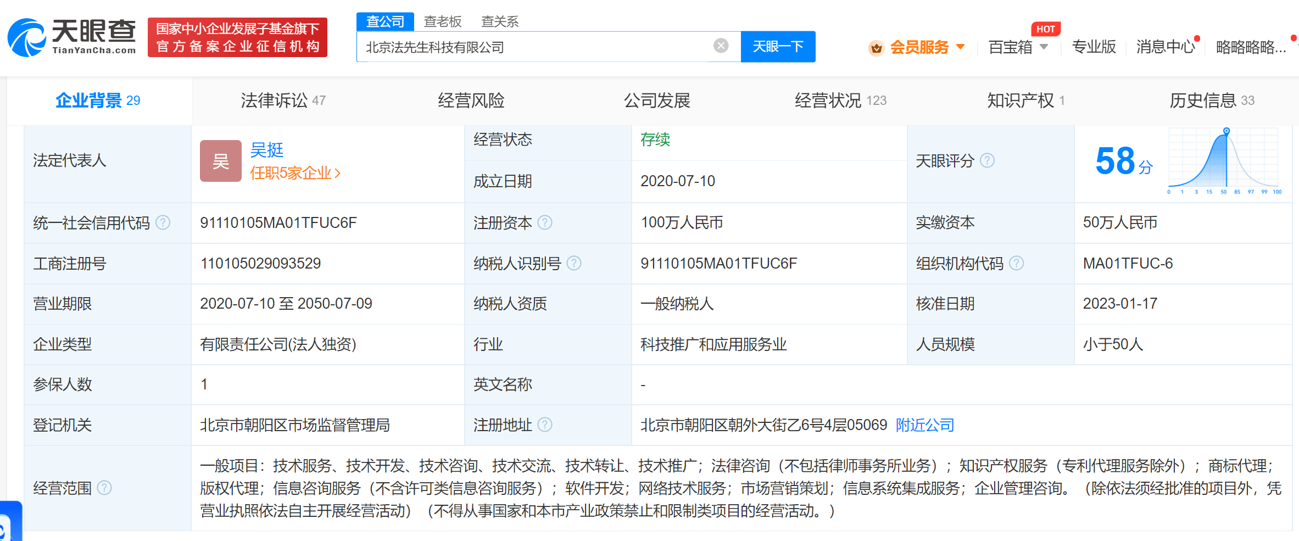Viewport: 1299px width, 541px height.
Task: Select the 法律诉讼 tab
Action: coord(283,101)
